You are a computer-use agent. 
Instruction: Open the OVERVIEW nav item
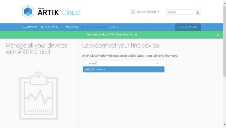(30, 27)
